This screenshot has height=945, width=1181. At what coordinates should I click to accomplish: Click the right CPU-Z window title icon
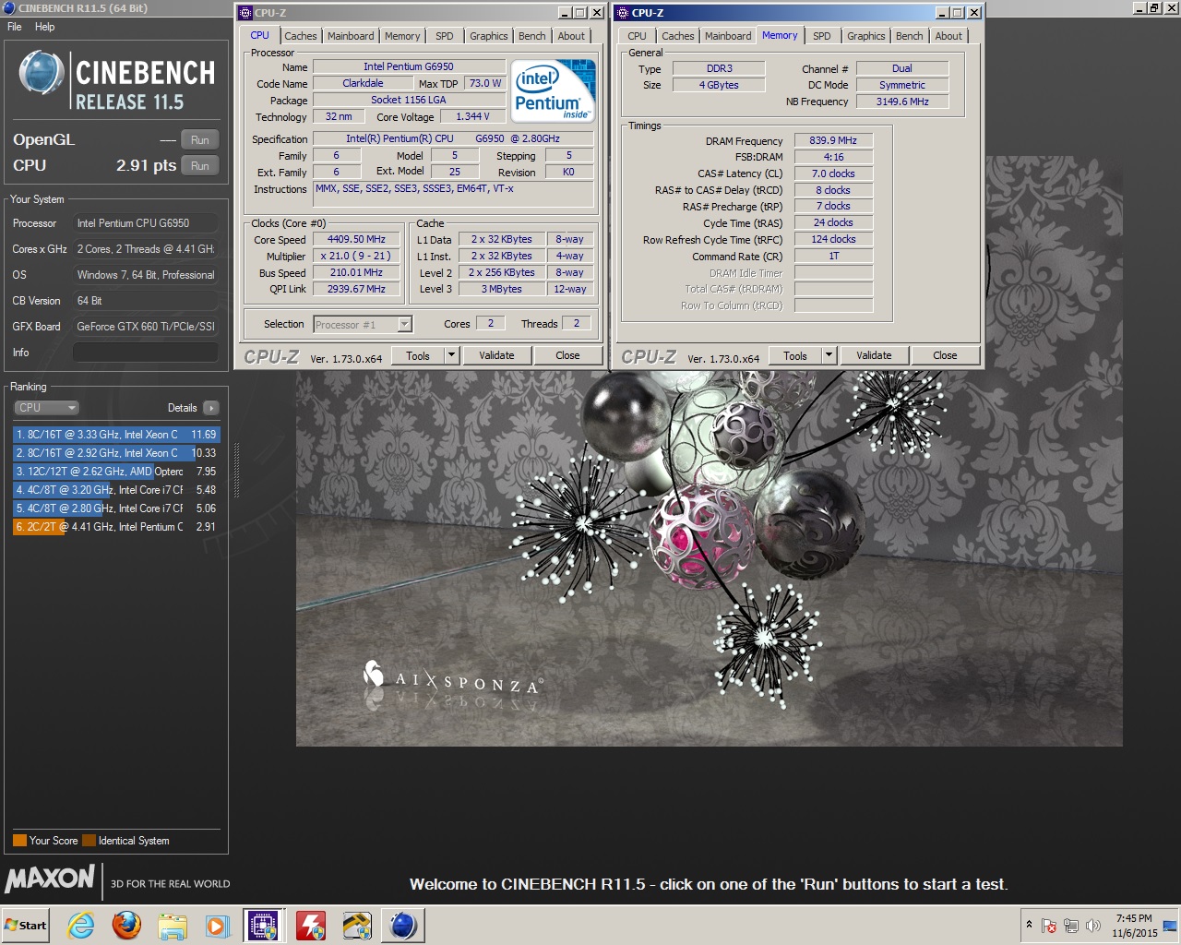tap(623, 13)
